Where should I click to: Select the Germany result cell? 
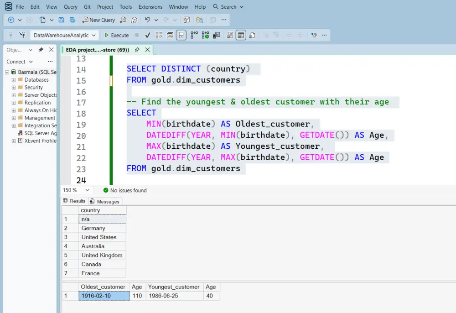(102, 228)
